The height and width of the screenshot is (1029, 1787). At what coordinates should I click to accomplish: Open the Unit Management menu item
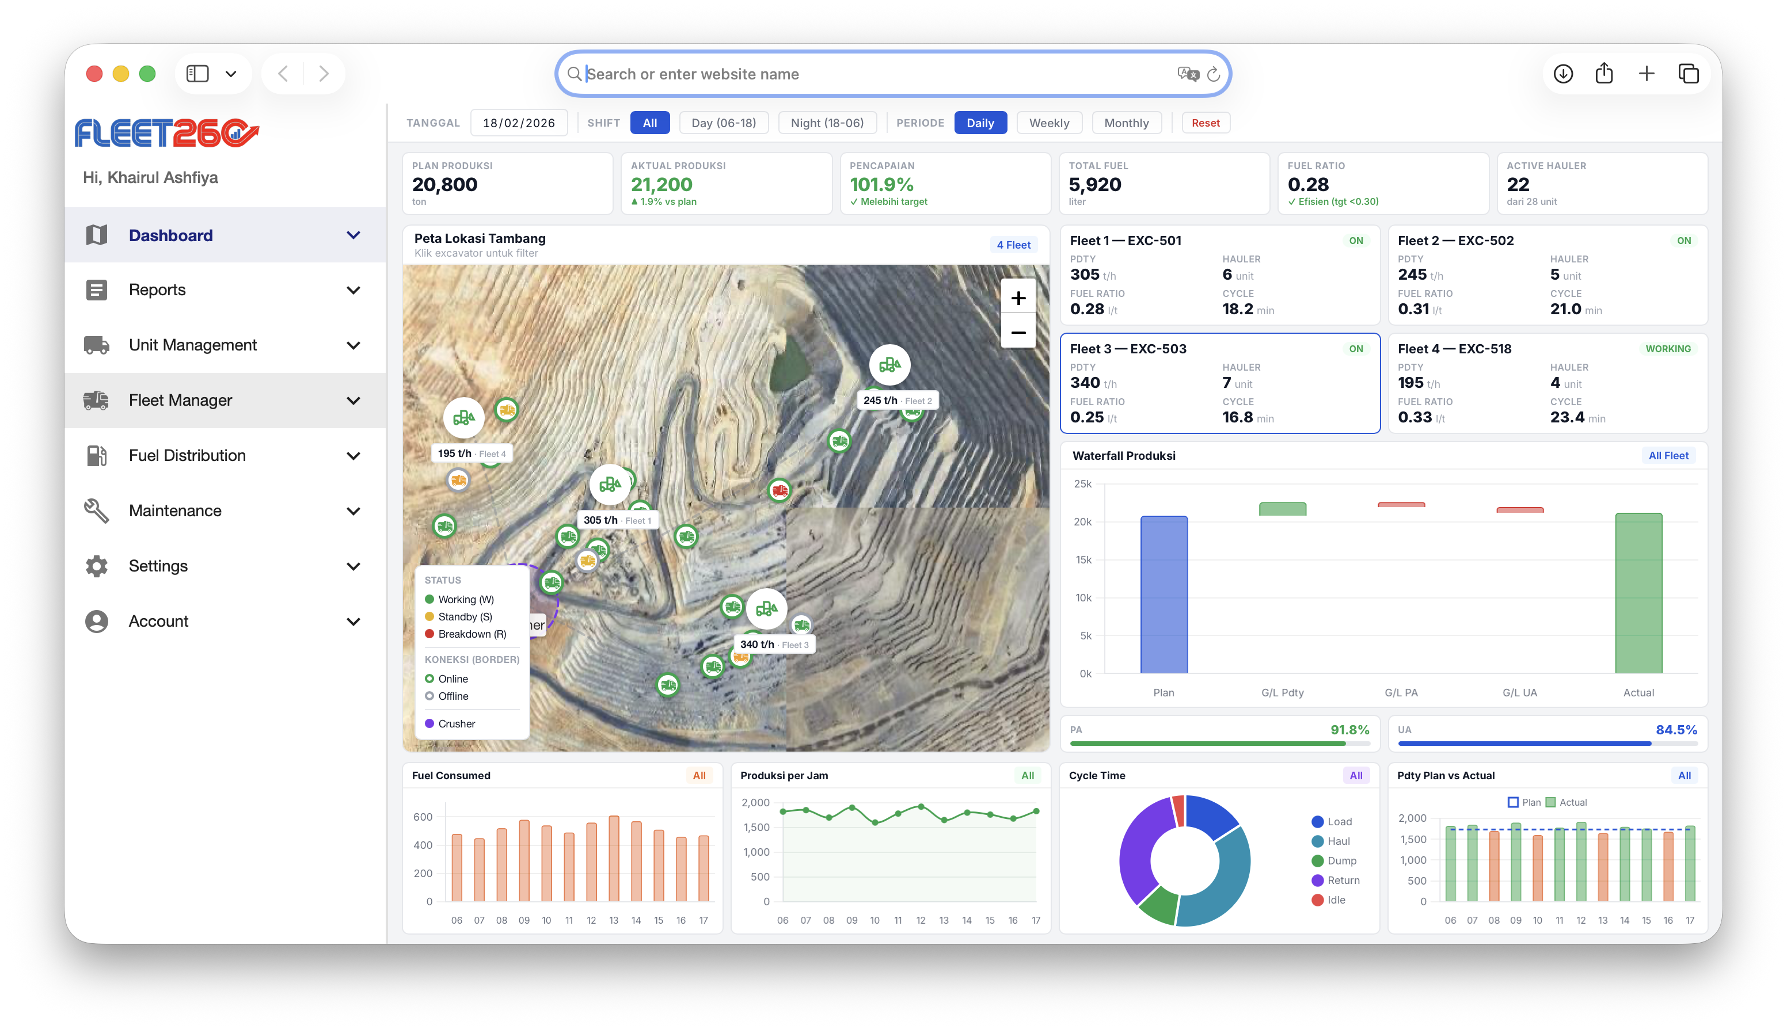(x=225, y=345)
